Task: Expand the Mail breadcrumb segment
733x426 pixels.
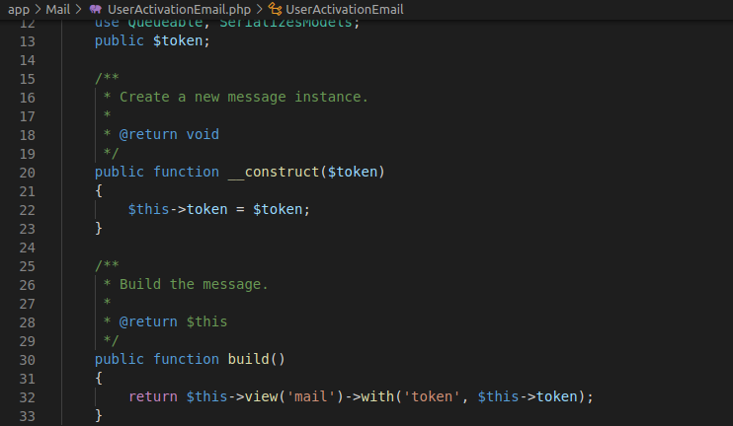Action: (x=57, y=9)
